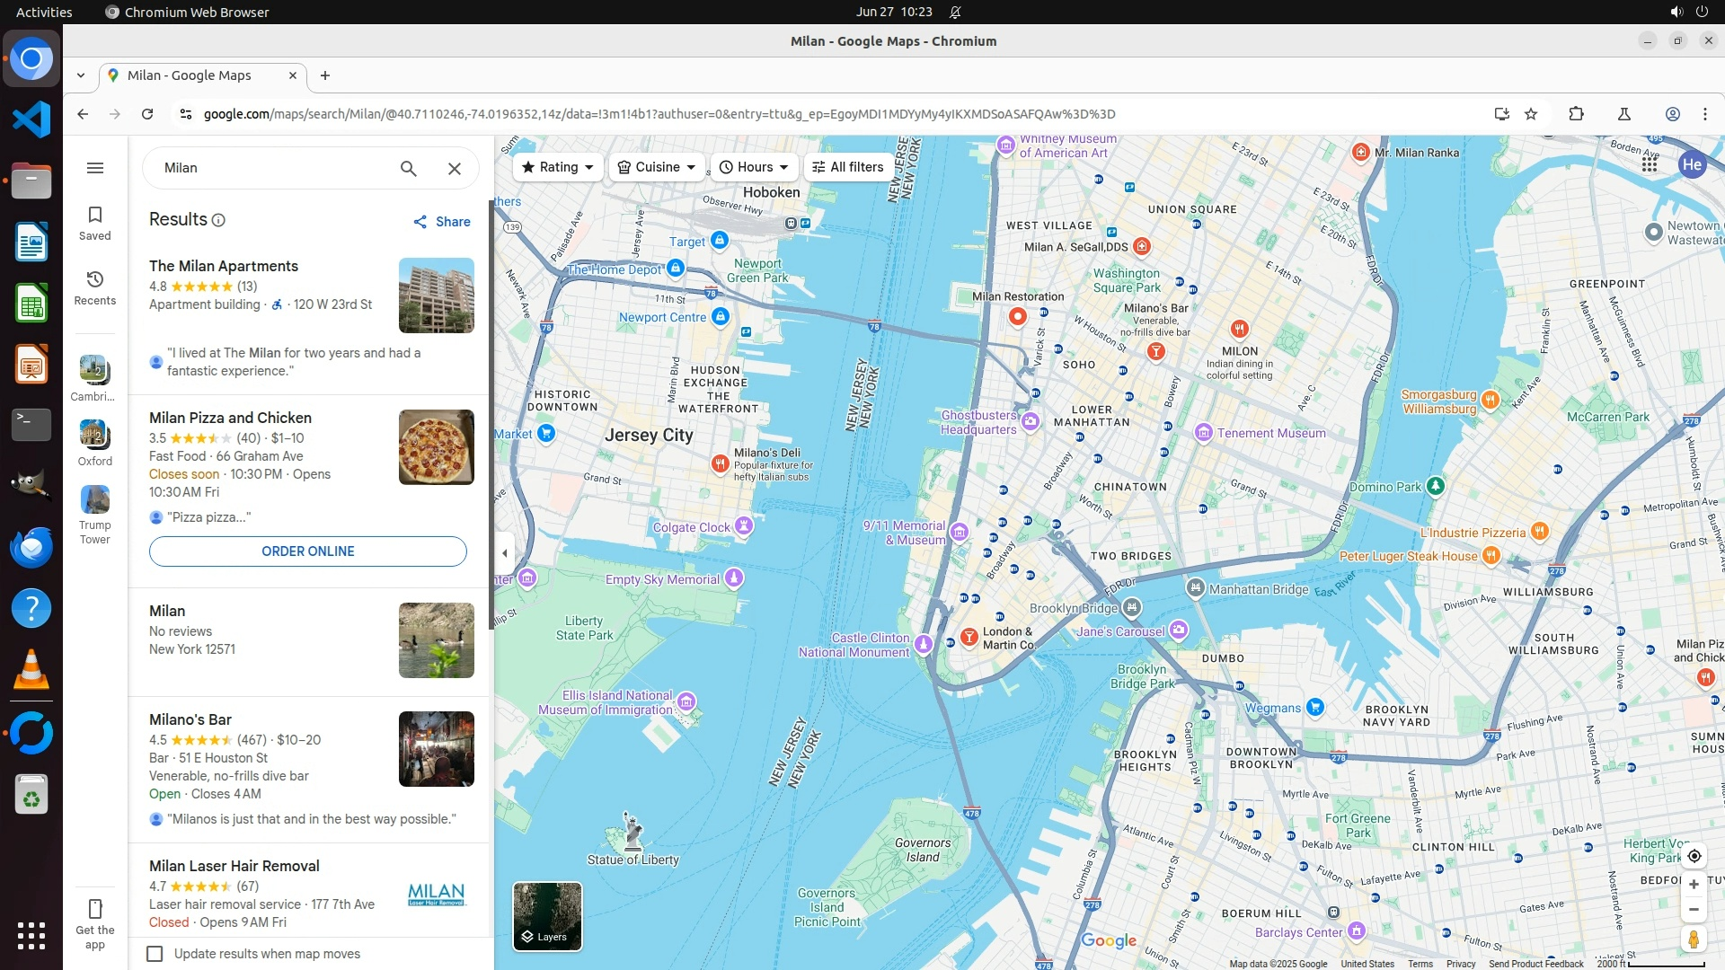Open the Recents history panel
The width and height of the screenshot is (1725, 970).
pyautogui.click(x=95, y=287)
